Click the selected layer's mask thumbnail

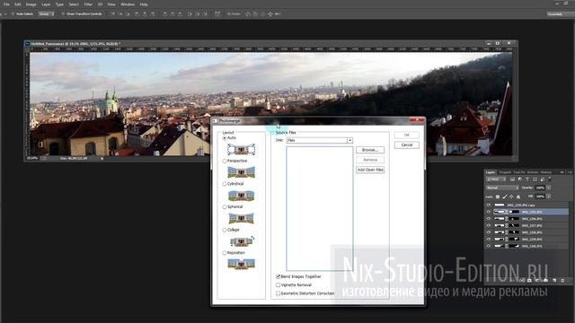point(514,212)
